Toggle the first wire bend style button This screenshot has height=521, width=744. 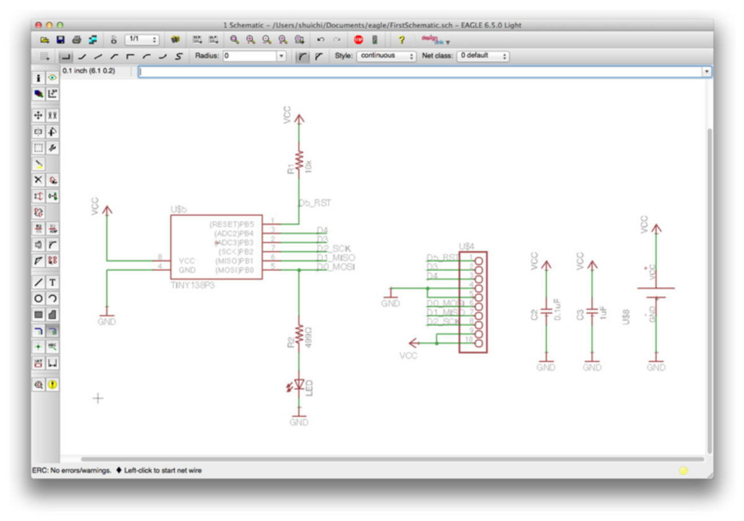click(x=66, y=56)
